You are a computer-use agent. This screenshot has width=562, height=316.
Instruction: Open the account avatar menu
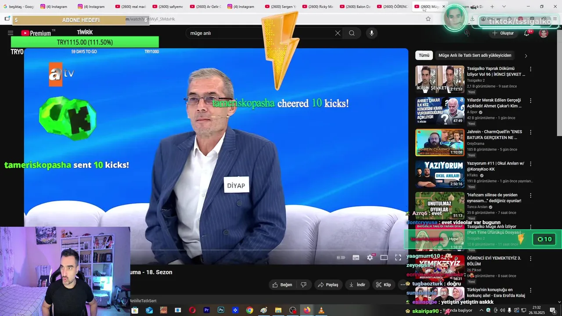coord(544,33)
